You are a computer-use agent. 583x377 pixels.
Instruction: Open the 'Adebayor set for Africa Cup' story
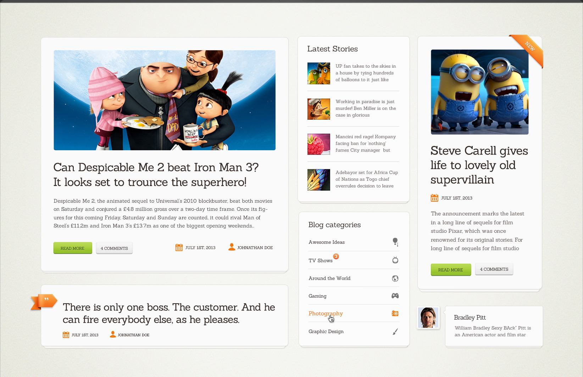[367, 179]
